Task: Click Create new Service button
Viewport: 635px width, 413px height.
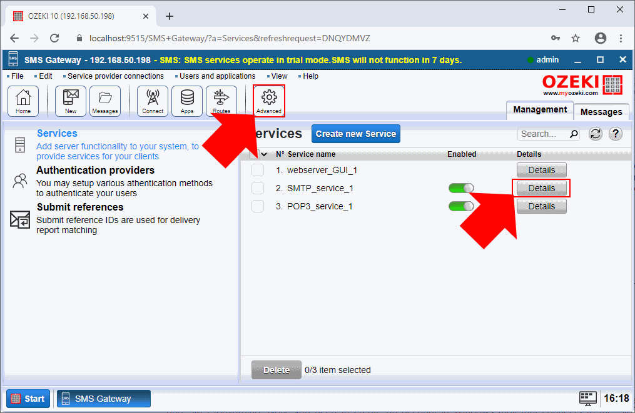Action: [x=356, y=134]
